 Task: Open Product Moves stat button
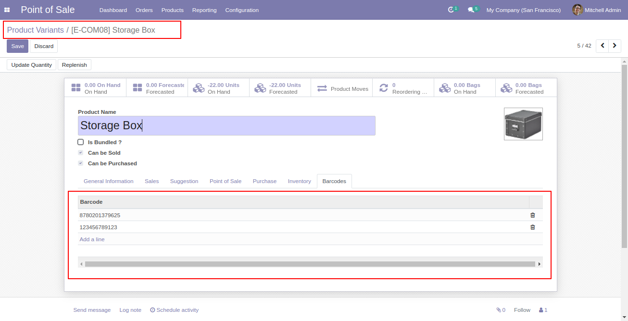(342, 88)
